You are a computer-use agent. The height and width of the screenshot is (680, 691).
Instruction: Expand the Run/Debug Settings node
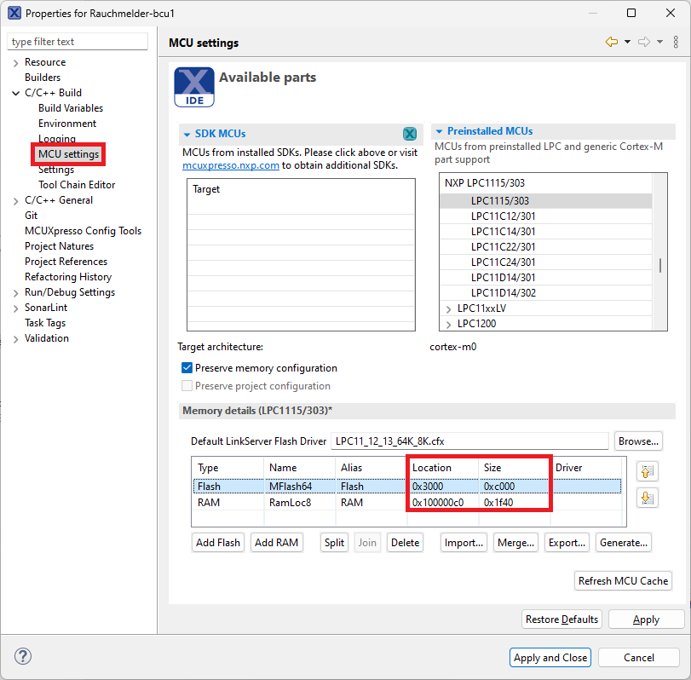(15, 292)
